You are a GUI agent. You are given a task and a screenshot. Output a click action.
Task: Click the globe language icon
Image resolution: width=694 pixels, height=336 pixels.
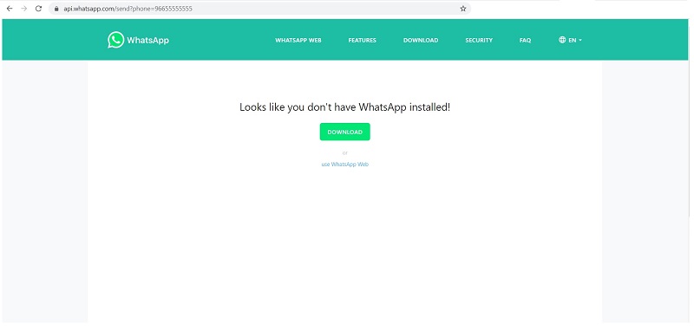[x=562, y=40]
